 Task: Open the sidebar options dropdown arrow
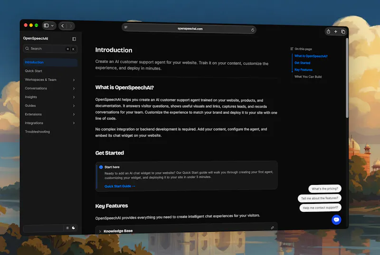pos(52,26)
